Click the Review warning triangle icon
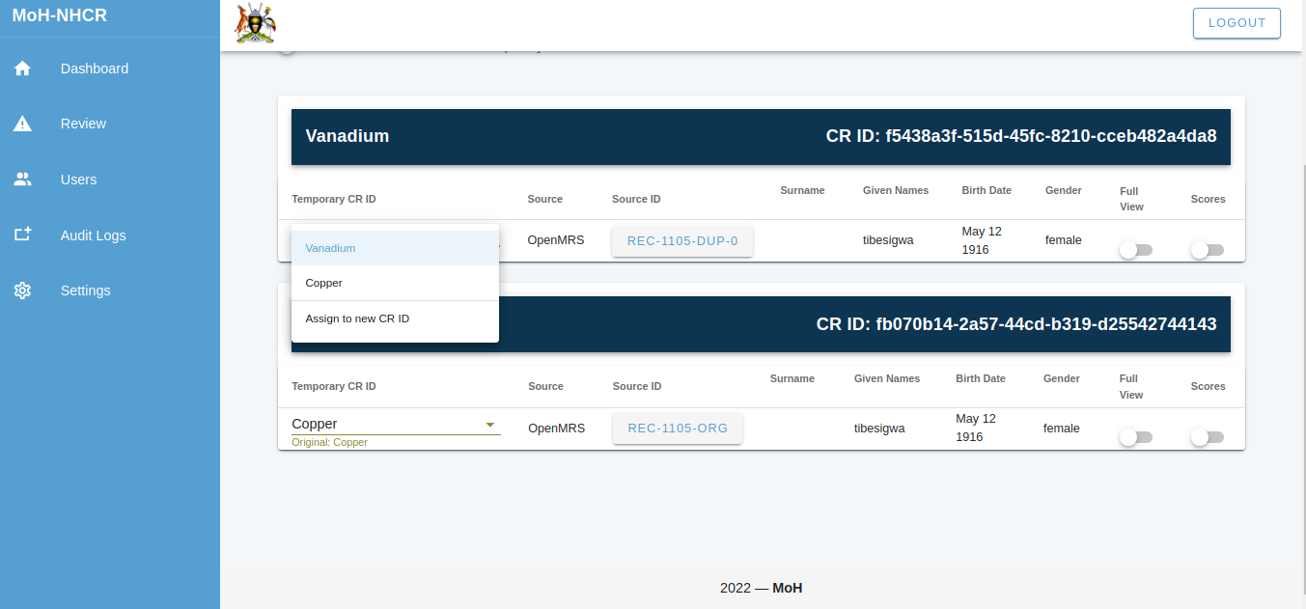 point(22,124)
